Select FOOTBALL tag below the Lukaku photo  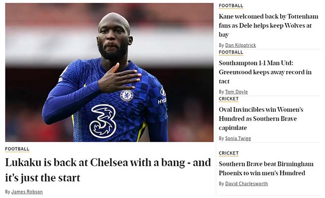coord(17,149)
